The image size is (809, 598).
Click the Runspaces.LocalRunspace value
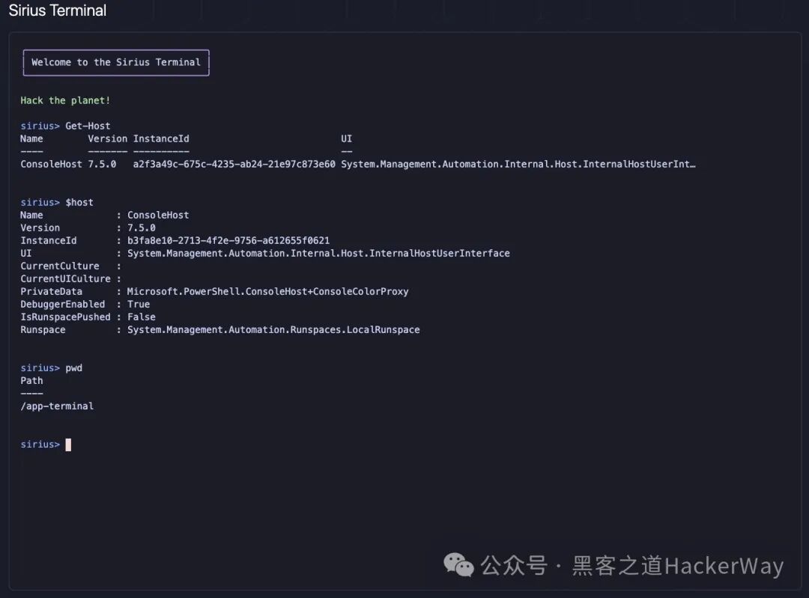273,330
